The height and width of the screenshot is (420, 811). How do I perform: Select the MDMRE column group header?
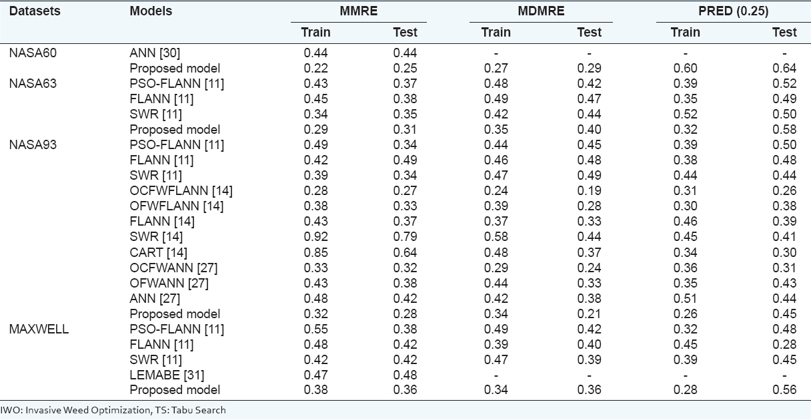(542, 11)
